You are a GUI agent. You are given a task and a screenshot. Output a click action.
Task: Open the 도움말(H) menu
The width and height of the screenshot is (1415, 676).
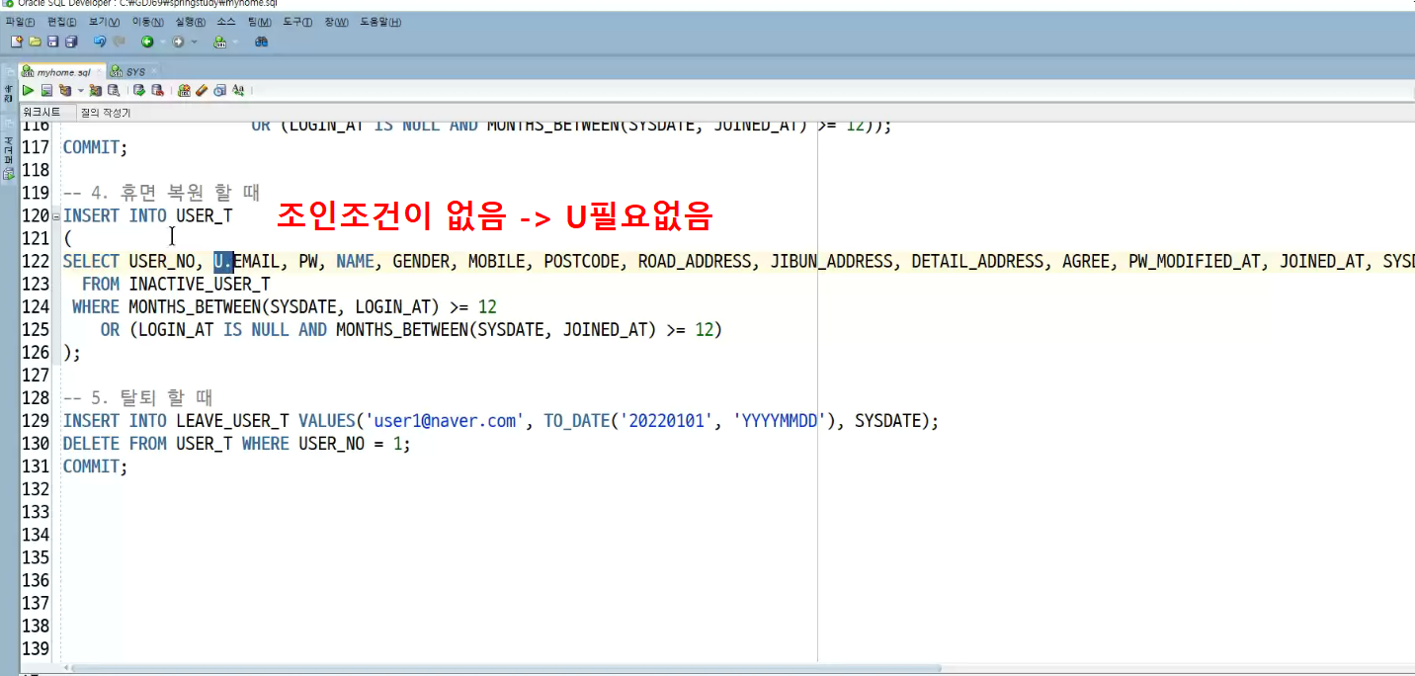point(380,22)
